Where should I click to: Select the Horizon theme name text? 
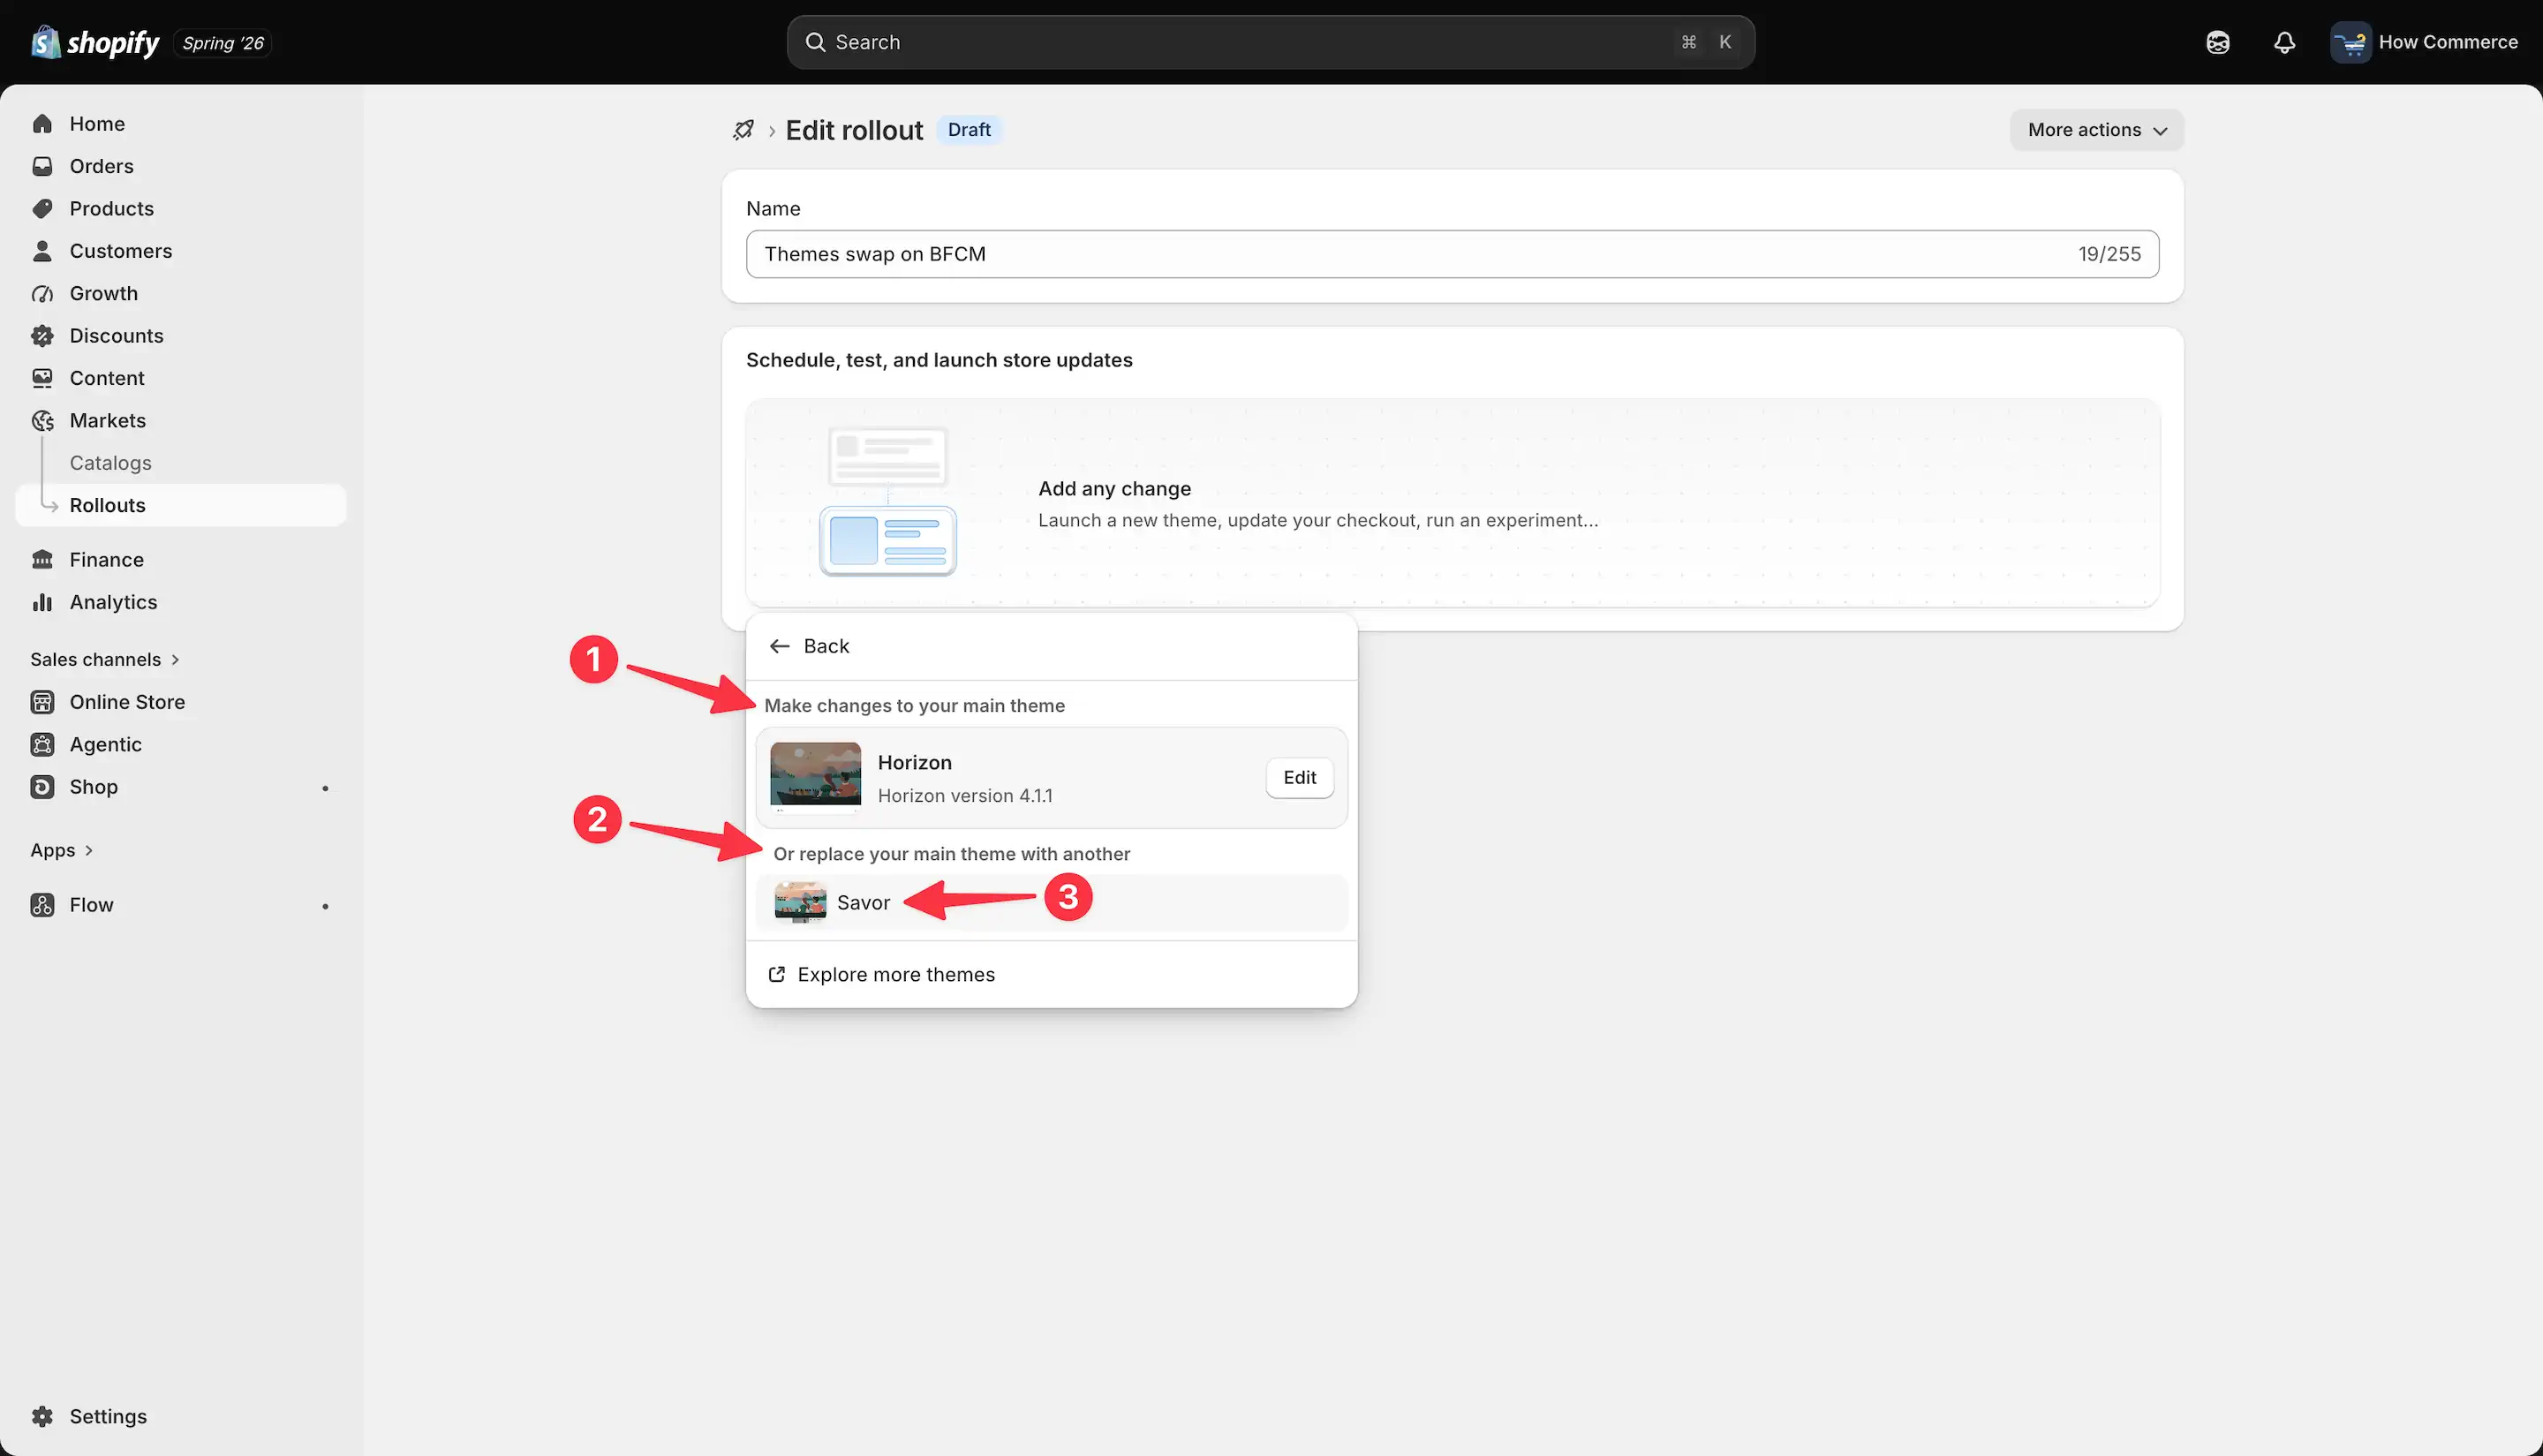point(914,762)
